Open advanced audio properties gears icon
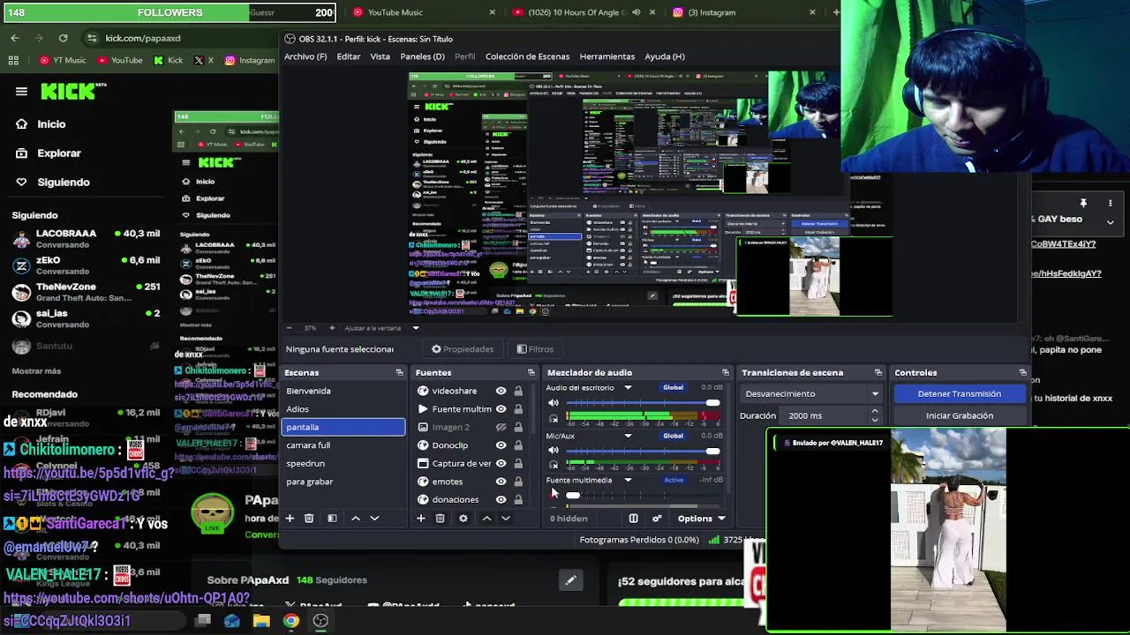The width and height of the screenshot is (1130, 635). click(x=657, y=519)
